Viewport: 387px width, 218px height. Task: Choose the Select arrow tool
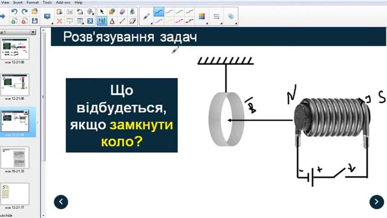pos(102,12)
